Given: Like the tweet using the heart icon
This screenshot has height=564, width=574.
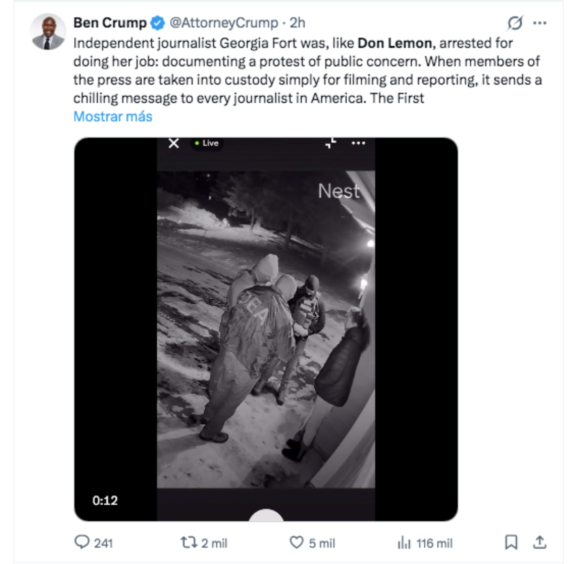Looking at the screenshot, I should (x=297, y=543).
